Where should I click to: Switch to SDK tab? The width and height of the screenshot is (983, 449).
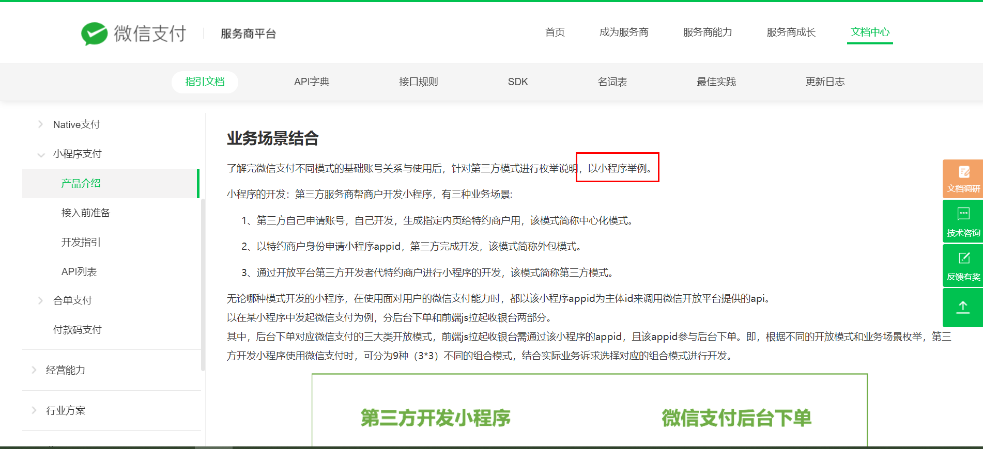(518, 82)
